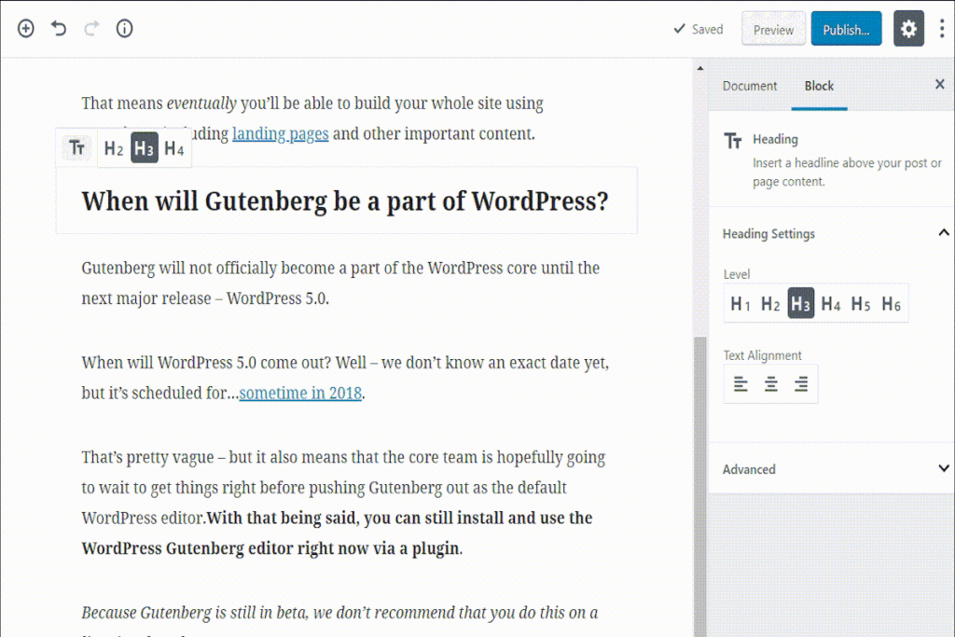The width and height of the screenshot is (955, 637).
Task: Align heading text right
Action: [x=801, y=383]
